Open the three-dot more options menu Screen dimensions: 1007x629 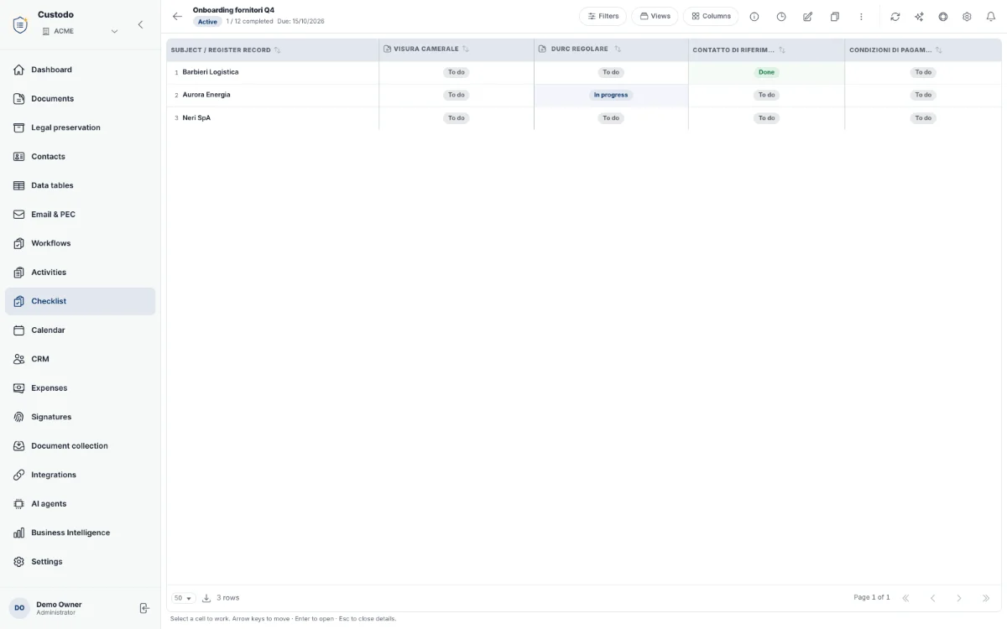tap(861, 17)
